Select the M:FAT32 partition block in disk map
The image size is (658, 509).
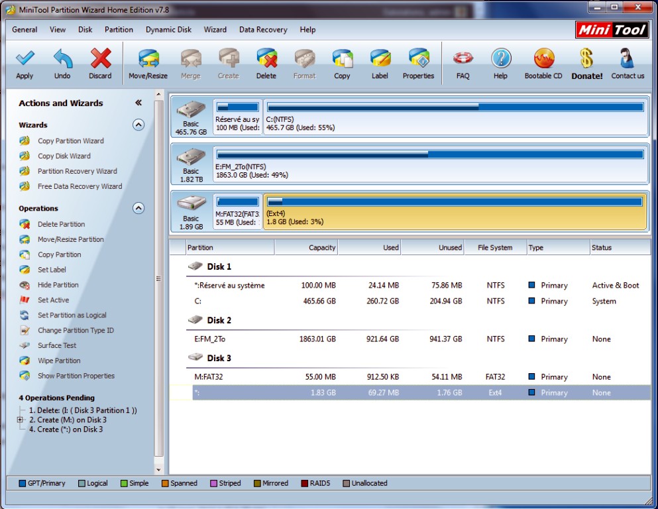pos(237,211)
